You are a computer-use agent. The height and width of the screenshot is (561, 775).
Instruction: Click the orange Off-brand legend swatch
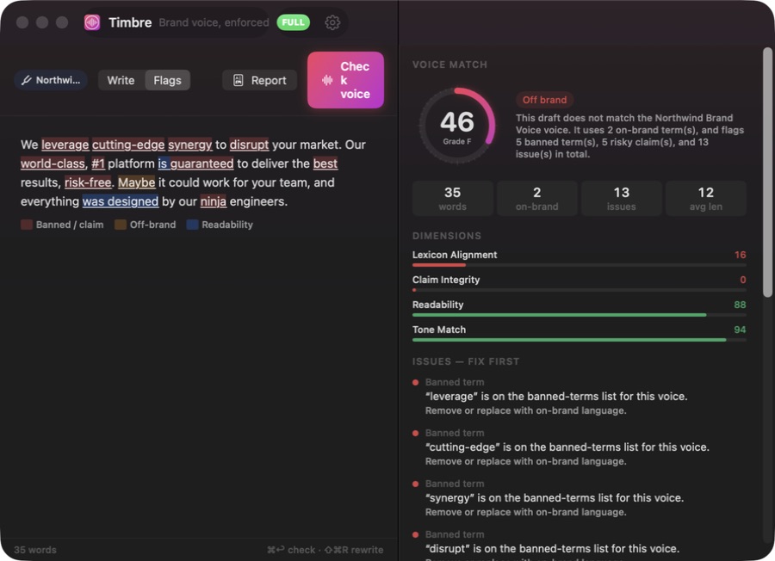tap(121, 225)
